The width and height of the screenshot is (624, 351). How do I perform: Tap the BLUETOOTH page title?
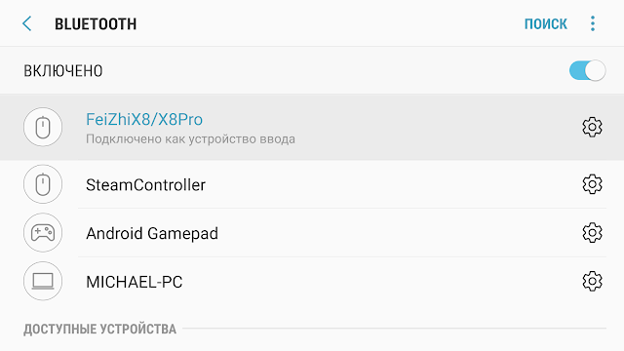pyautogui.click(x=96, y=24)
